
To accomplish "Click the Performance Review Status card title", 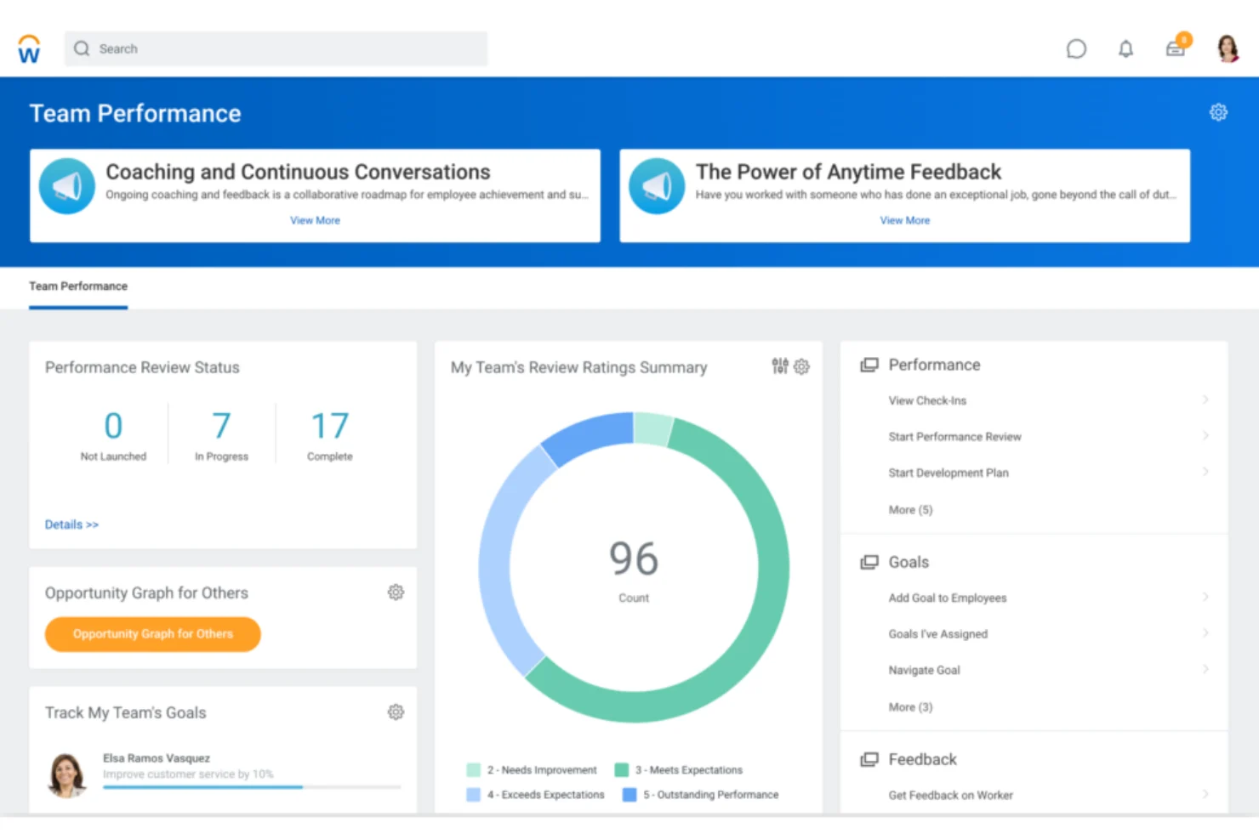I will [142, 367].
